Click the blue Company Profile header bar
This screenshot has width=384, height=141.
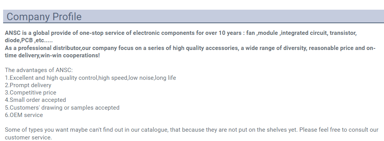point(193,16)
